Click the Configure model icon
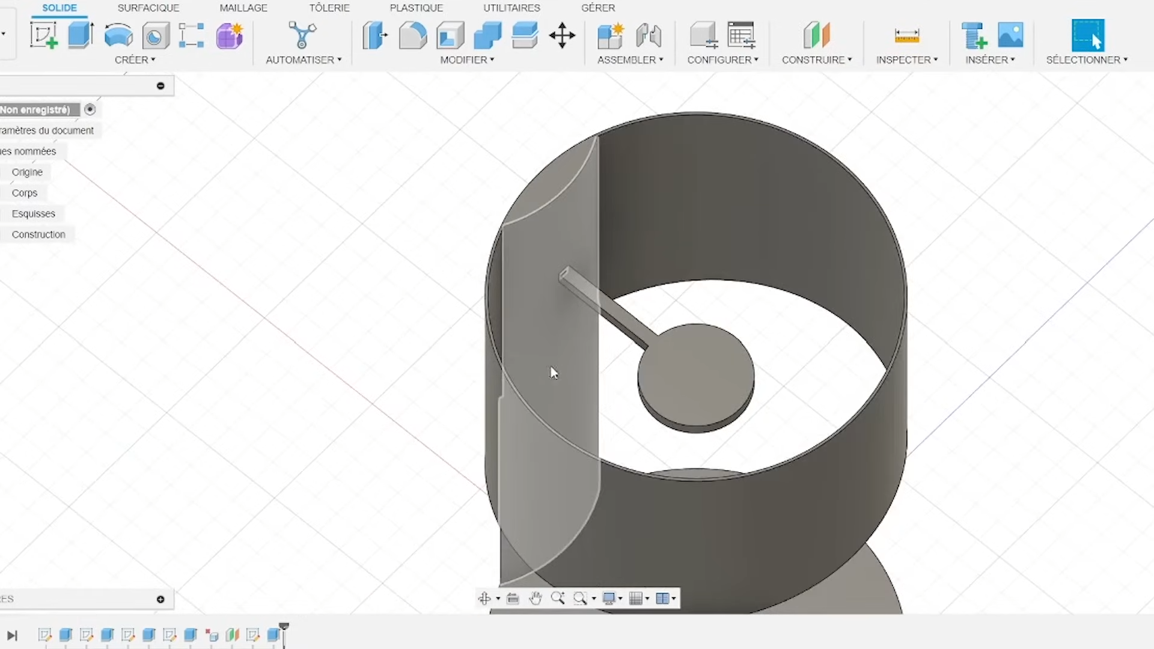Screen dimensions: 1154x649 [704, 35]
